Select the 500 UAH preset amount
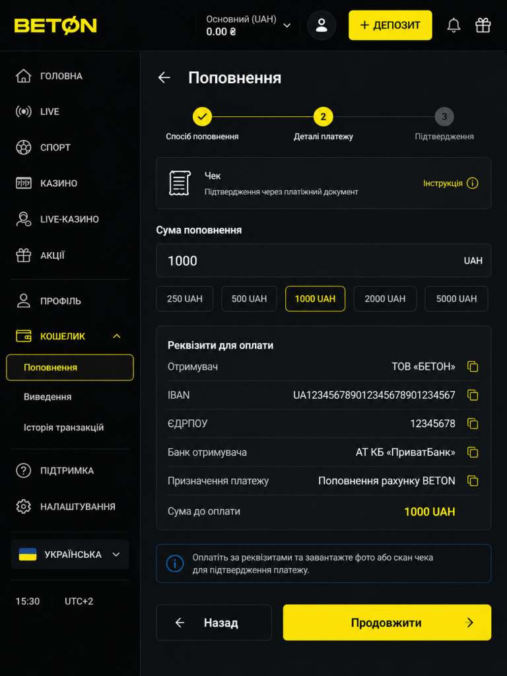 point(249,299)
